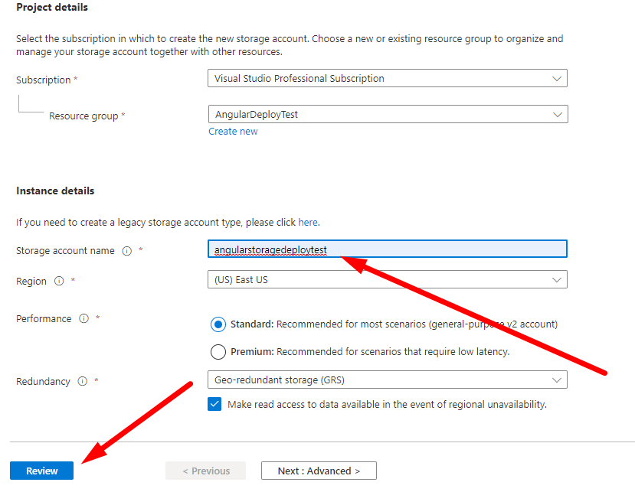635x492 pixels.
Task: Open the Redundancy dropdown showing GRS
Action: [387, 380]
